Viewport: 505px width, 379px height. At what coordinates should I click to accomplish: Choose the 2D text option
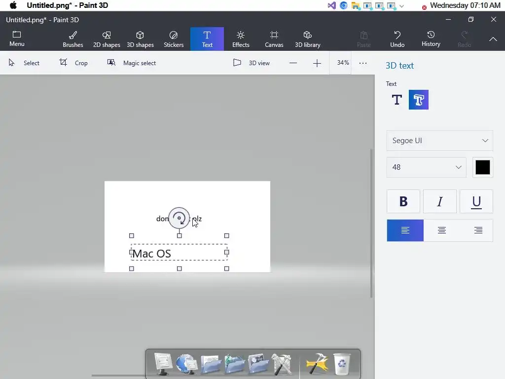coord(397,100)
